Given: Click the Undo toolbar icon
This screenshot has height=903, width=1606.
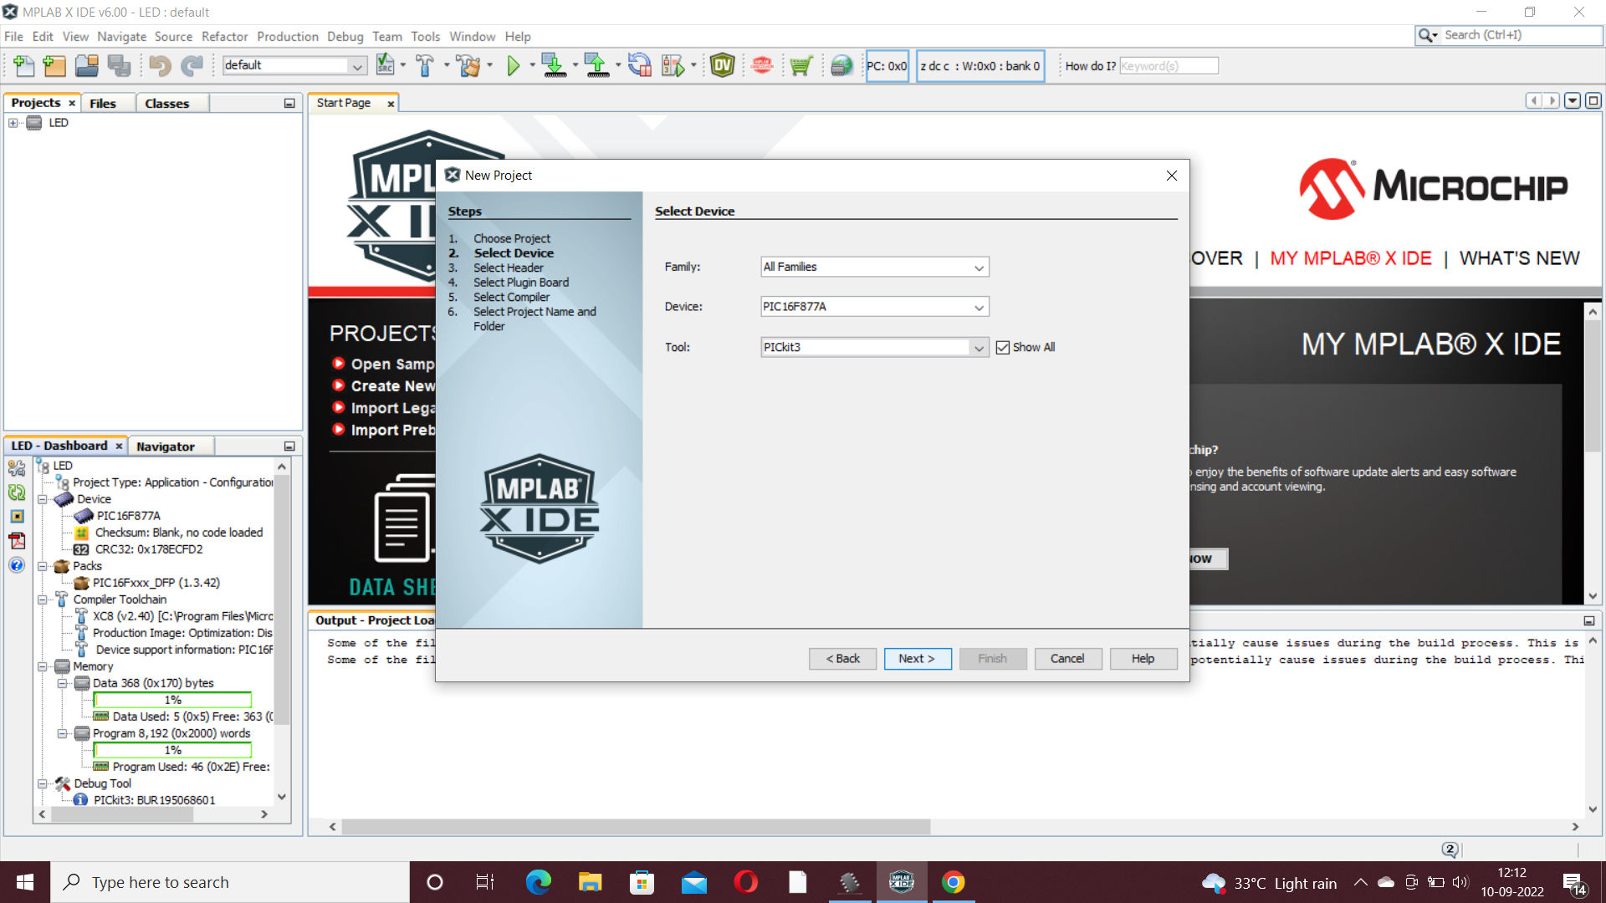Looking at the screenshot, I should 160,66.
